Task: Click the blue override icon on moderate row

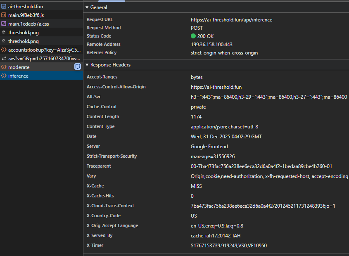Action: click(78, 66)
